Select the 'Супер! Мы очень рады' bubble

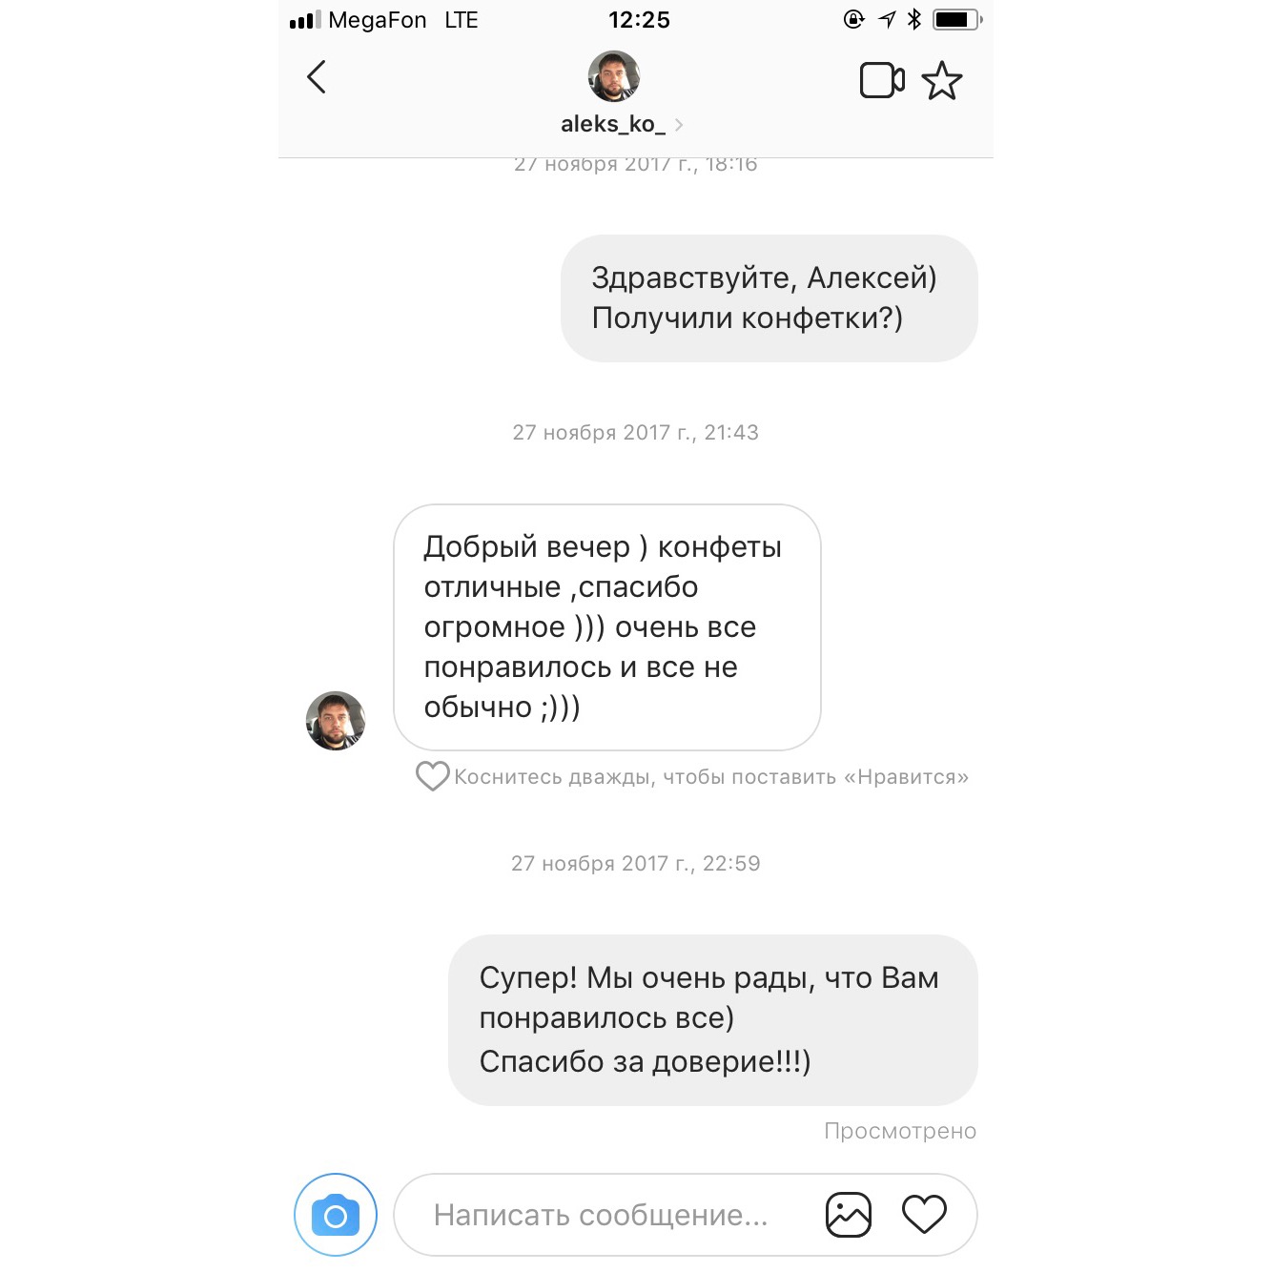click(713, 1020)
